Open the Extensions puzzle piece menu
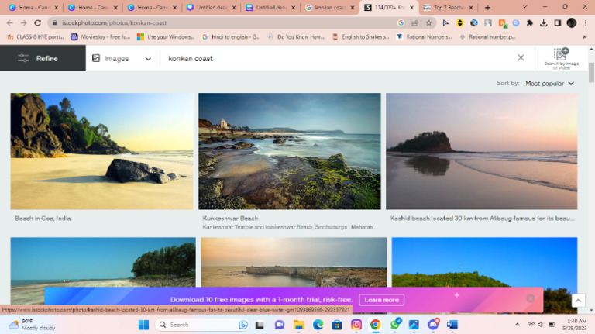 529,23
